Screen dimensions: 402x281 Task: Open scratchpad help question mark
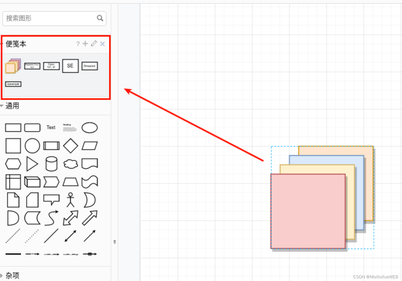pos(78,44)
